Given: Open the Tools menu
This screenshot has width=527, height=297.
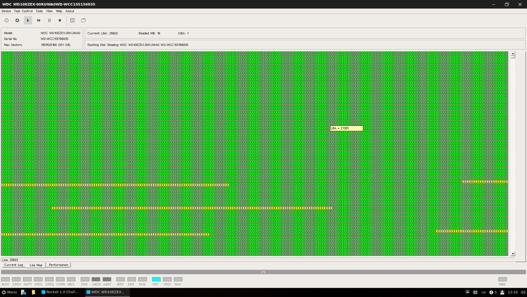Looking at the screenshot, I should click(40, 11).
